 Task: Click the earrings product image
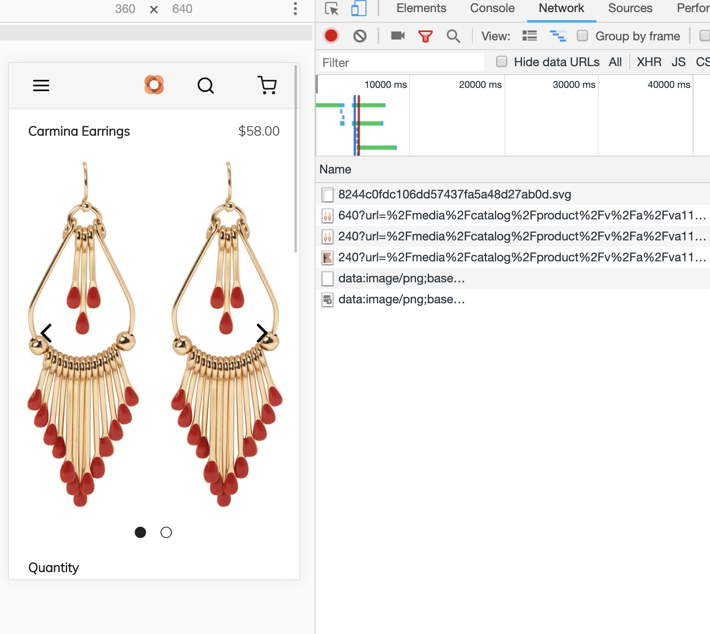pyautogui.click(x=155, y=334)
